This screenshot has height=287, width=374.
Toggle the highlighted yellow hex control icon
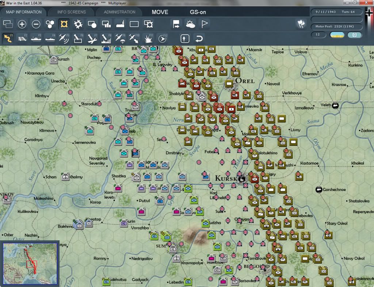(x=64, y=24)
